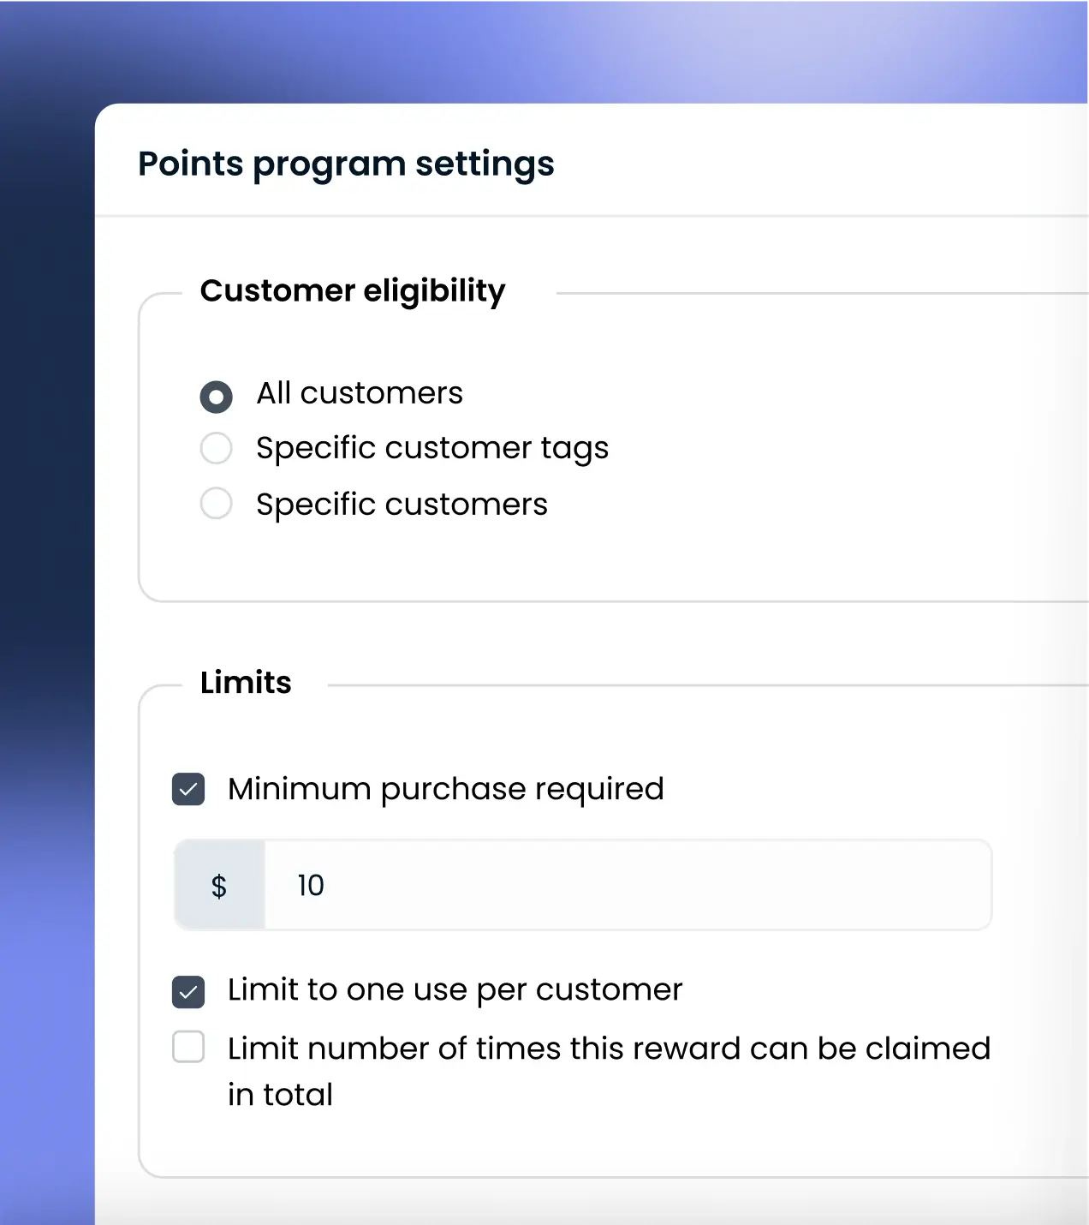Toggle the unchecked total claims limit box

click(188, 1048)
